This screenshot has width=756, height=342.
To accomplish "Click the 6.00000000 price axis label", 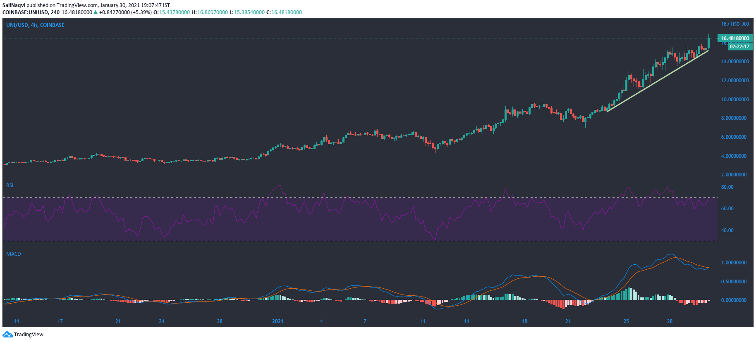I will click(x=734, y=137).
